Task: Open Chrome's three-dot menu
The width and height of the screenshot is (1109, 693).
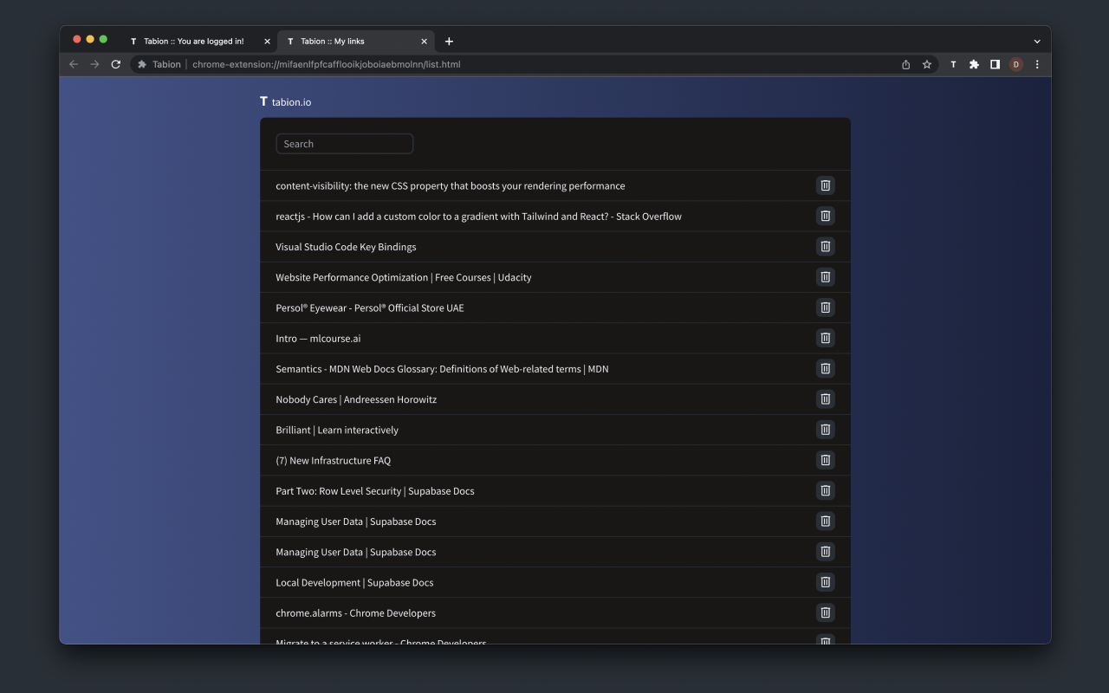Action: [x=1036, y=64]
